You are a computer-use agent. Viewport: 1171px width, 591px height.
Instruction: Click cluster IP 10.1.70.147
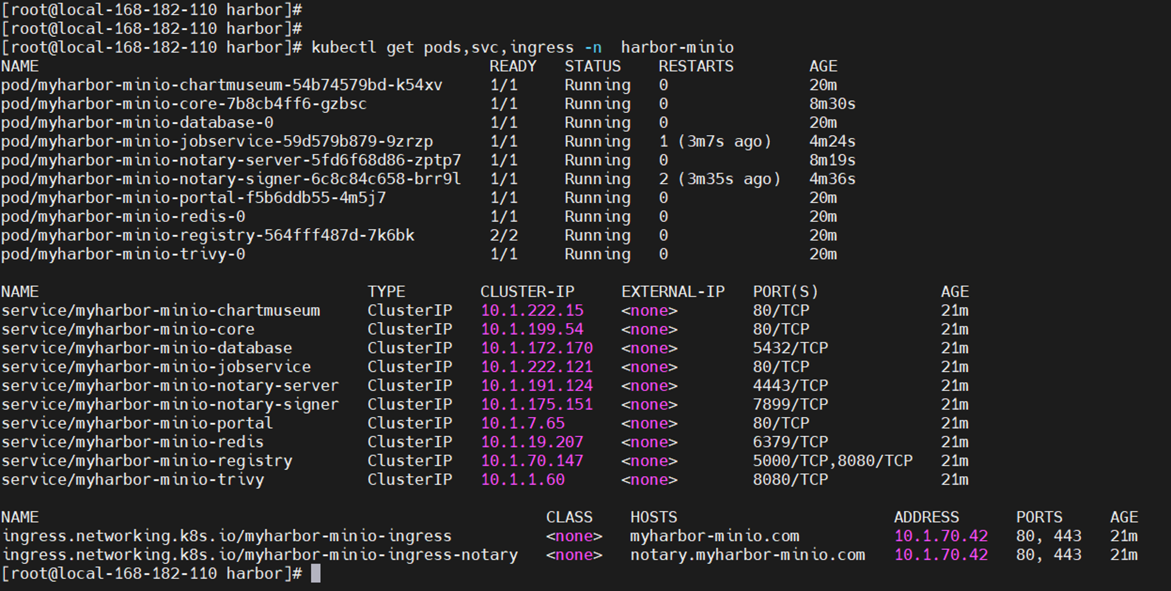532,461
